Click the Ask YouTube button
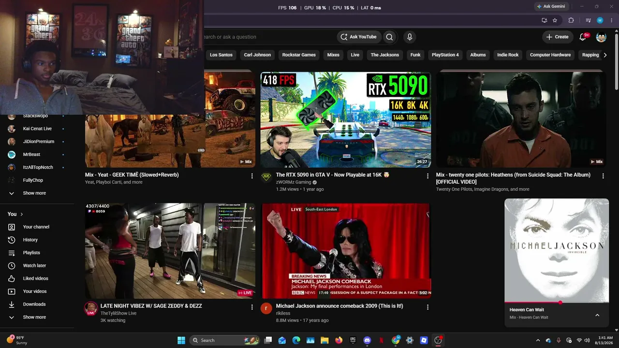Screen dimensions: 619x348 [358, 37]
